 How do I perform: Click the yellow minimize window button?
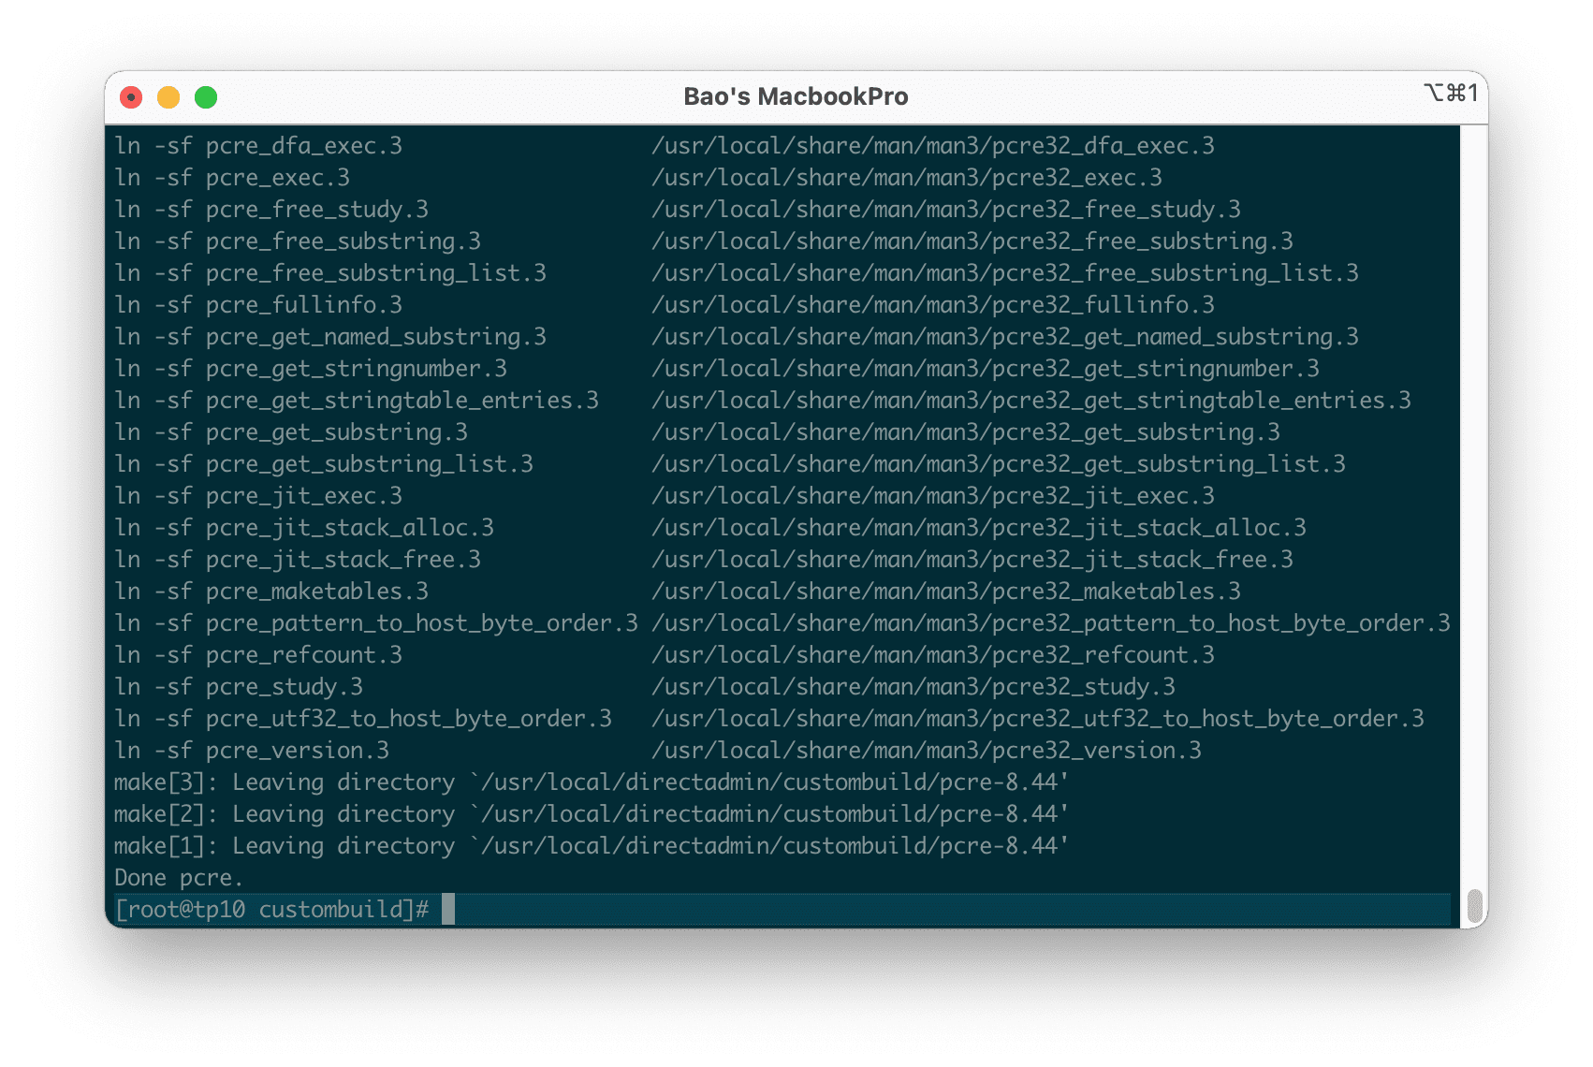tap(168, 95)
